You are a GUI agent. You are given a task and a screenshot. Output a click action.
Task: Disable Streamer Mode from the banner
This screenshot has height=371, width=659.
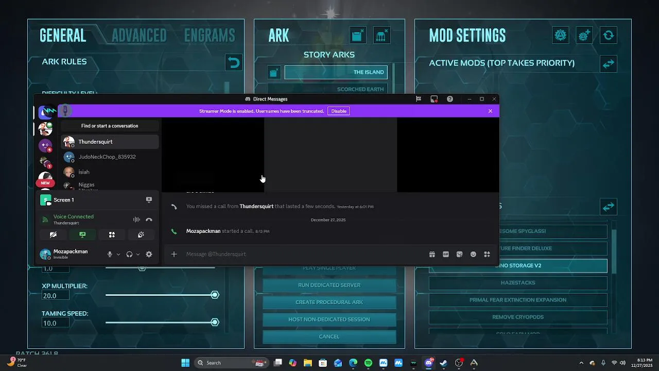[x=339, y=111]
